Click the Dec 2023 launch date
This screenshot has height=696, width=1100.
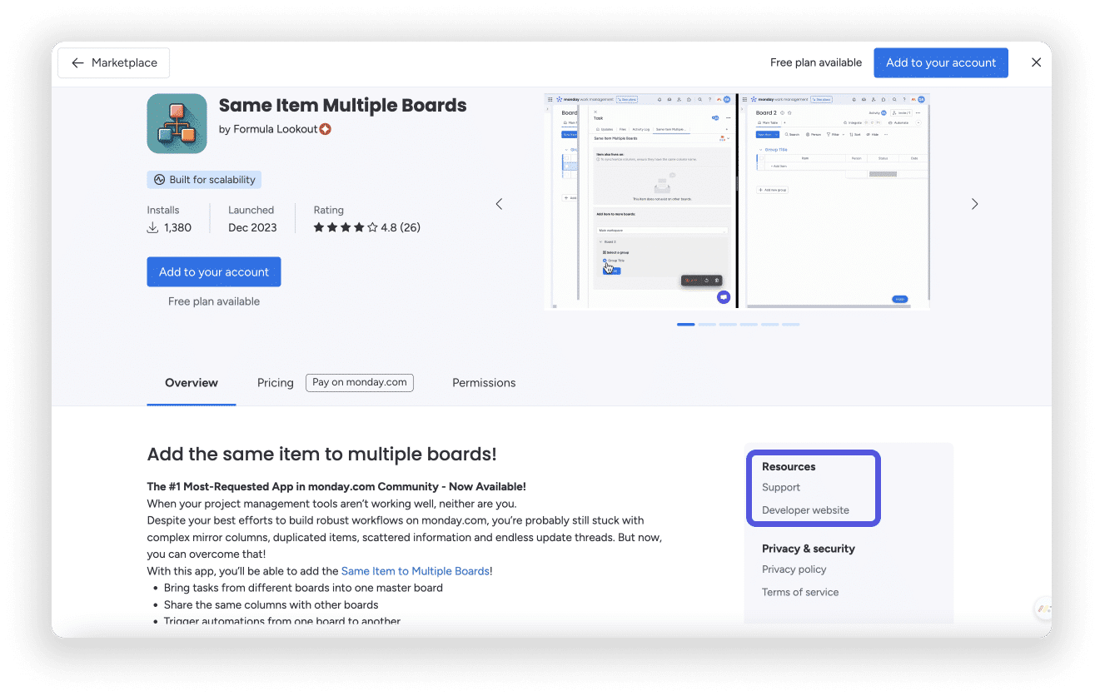tap(252, 227)
